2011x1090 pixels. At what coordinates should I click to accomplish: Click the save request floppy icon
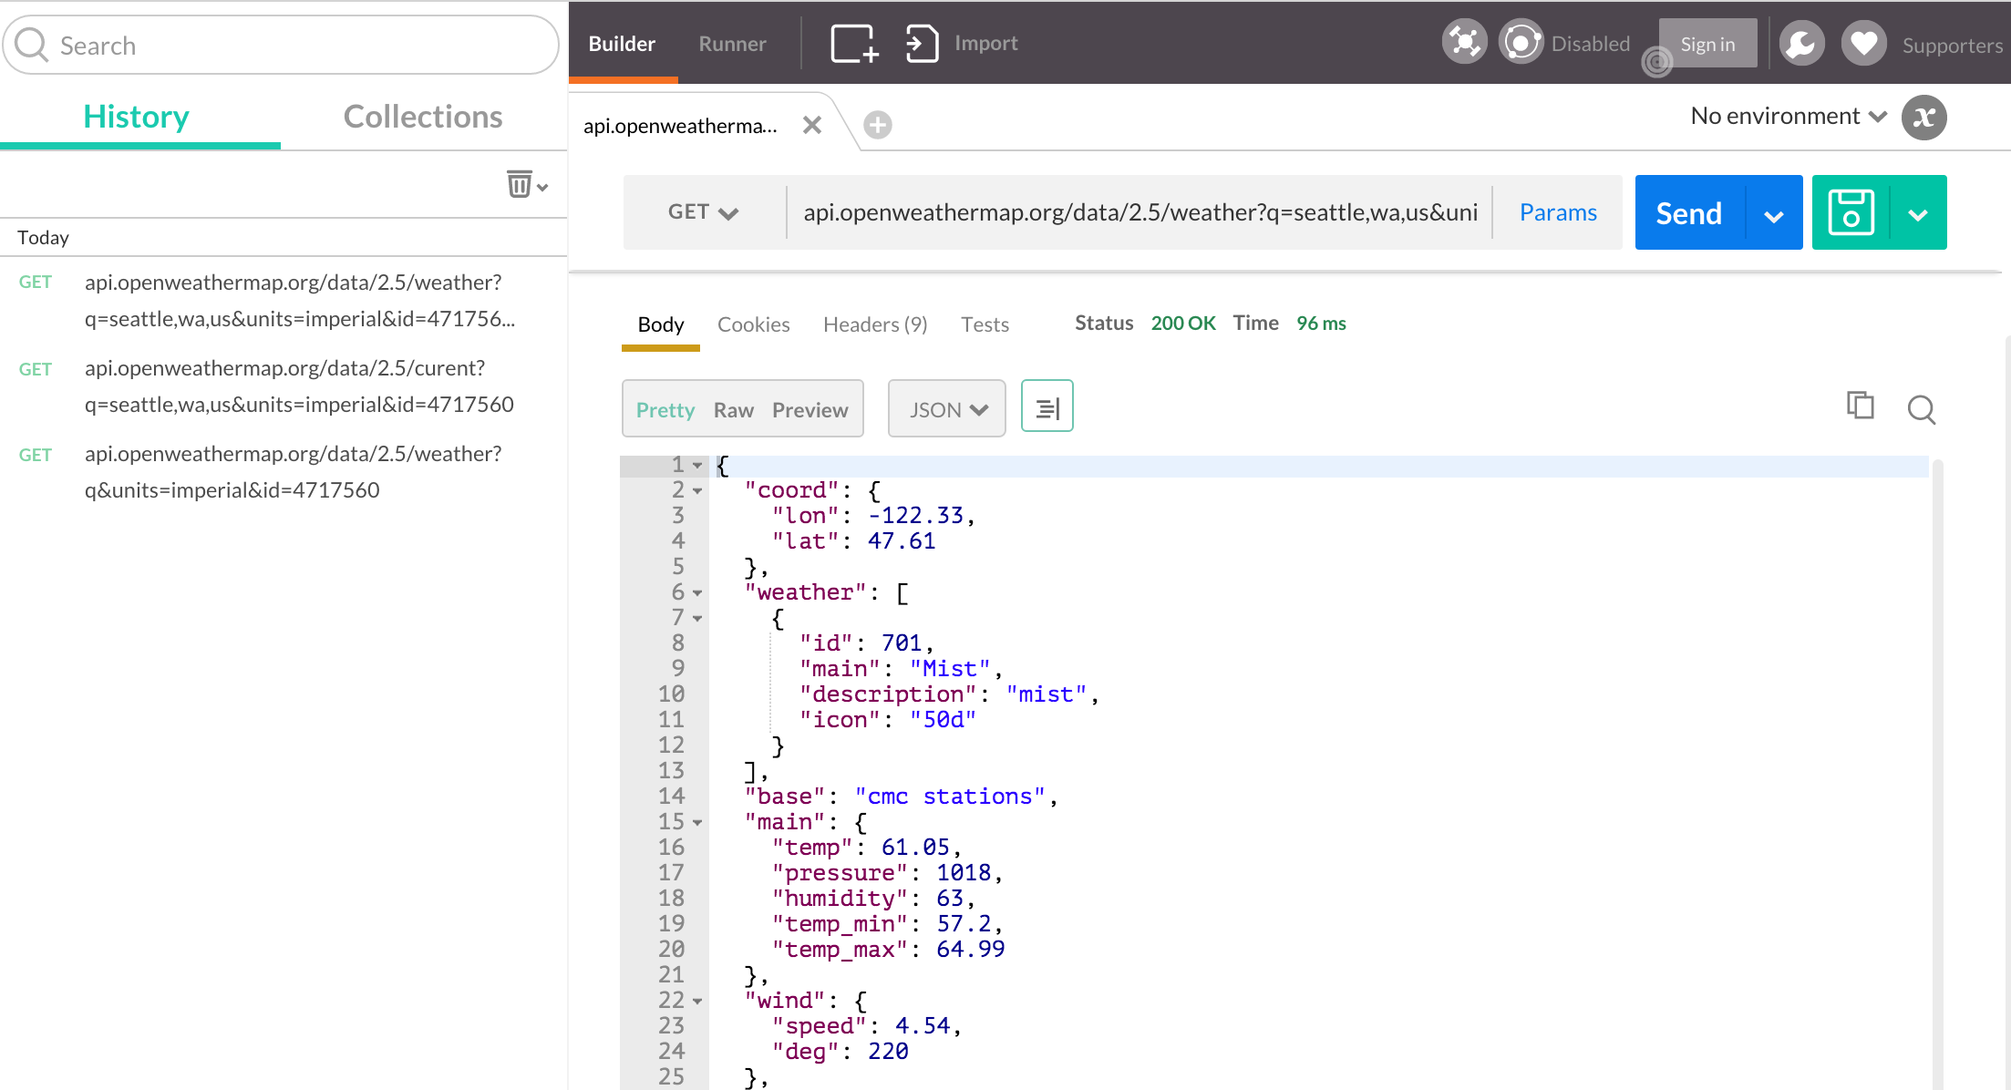(x=1851, y=213)
